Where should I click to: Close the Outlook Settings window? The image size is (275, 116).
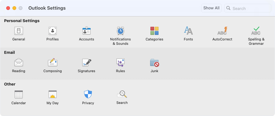(x=8, y=8)
